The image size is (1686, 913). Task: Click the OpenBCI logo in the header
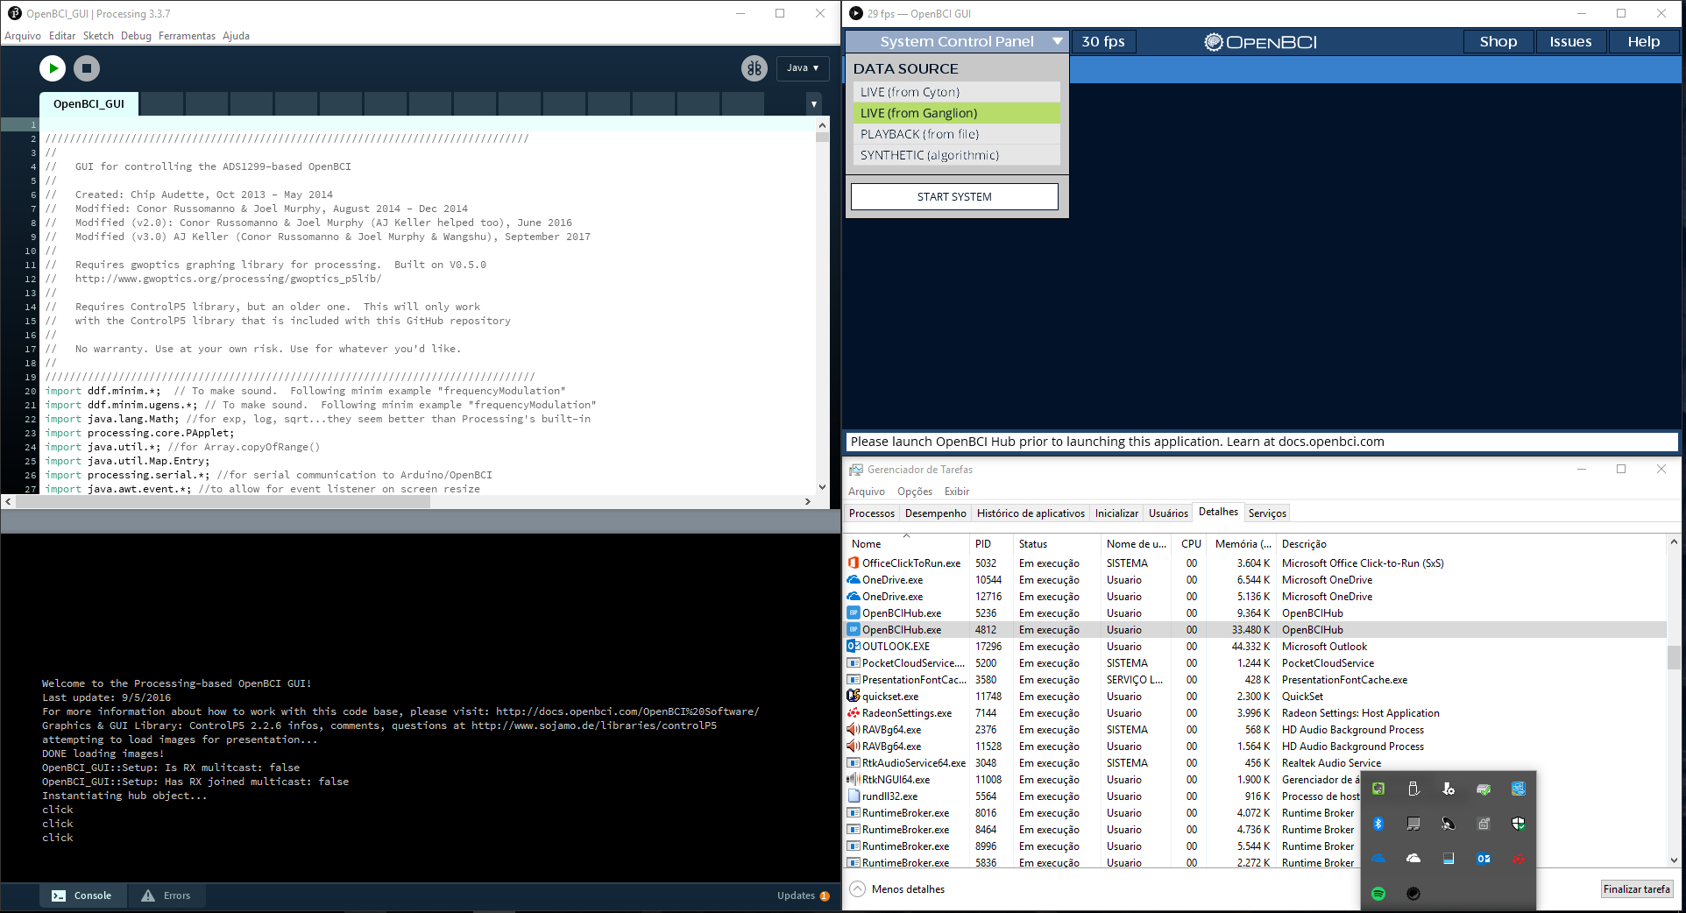click(x=1259, y=40)
